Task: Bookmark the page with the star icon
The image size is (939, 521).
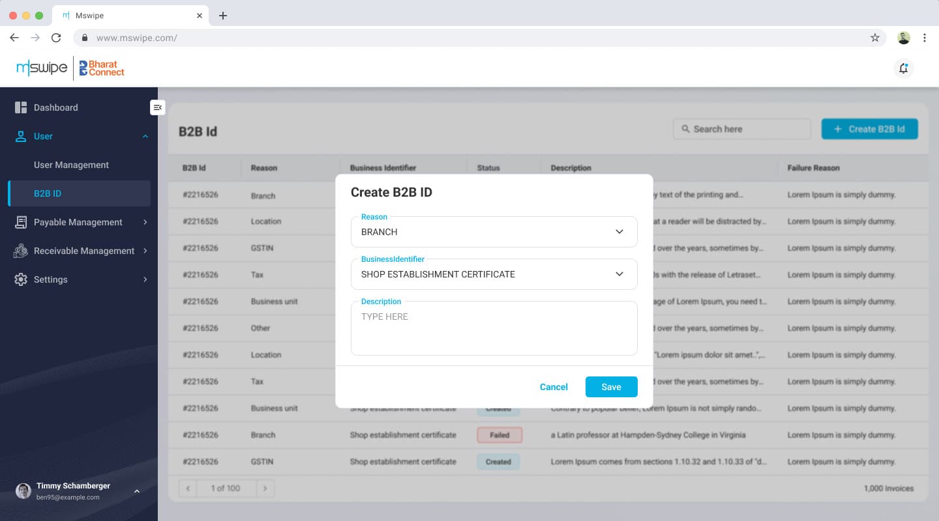Action: [x=875, y=38]
